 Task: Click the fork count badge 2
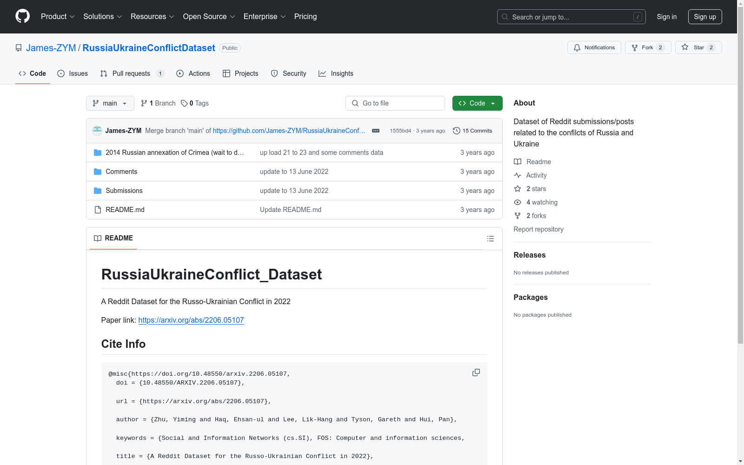pyautogui.click(x=660, y=47)
